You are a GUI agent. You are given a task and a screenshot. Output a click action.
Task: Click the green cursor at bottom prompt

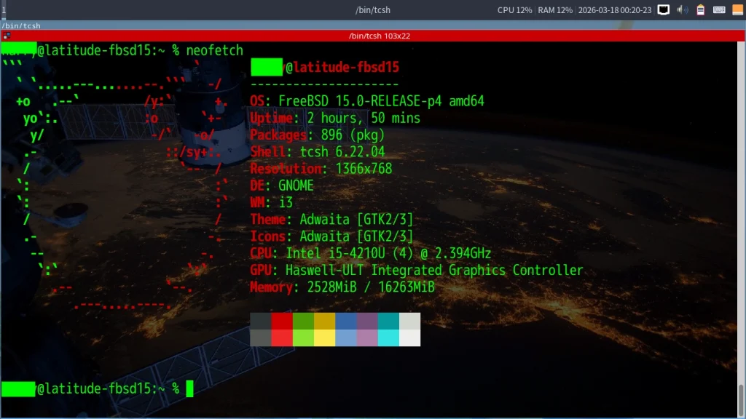click(190, 389)
